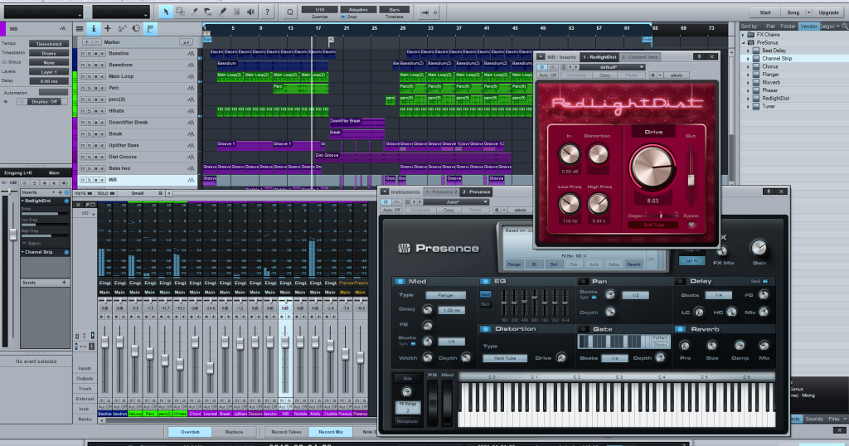
Task: Toggle the Presence Mod section power button
Action: (400, 282)
